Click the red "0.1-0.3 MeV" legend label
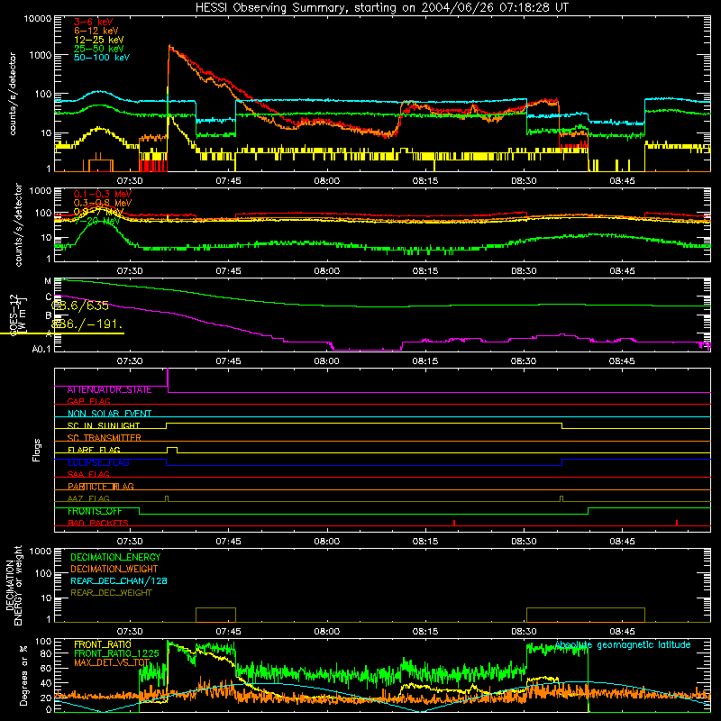This screenshot has height=721, width=721. 103,195
